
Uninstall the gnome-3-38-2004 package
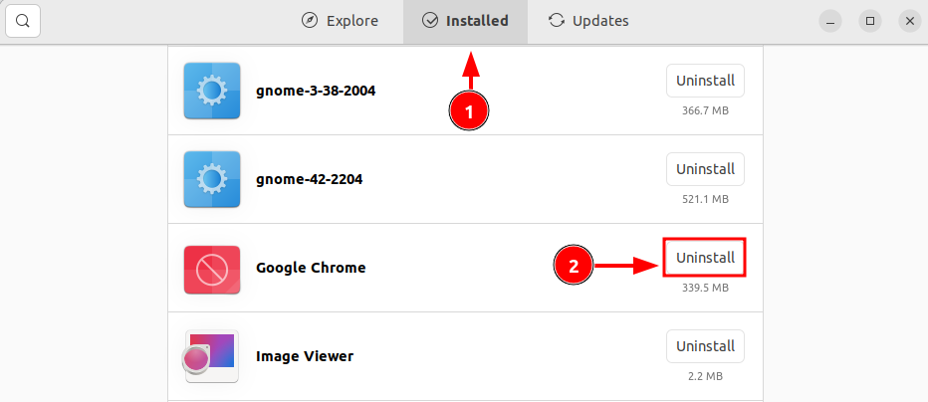click(705, 81)
